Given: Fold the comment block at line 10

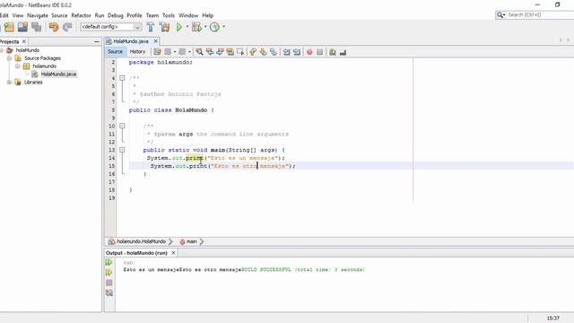Looking at the screenshot, I should (x=122, y=126).
